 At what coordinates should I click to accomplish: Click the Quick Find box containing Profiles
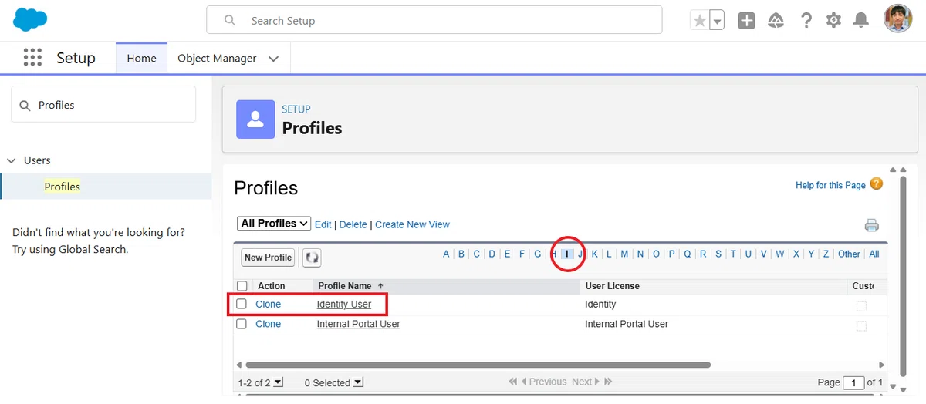point(103,104)
